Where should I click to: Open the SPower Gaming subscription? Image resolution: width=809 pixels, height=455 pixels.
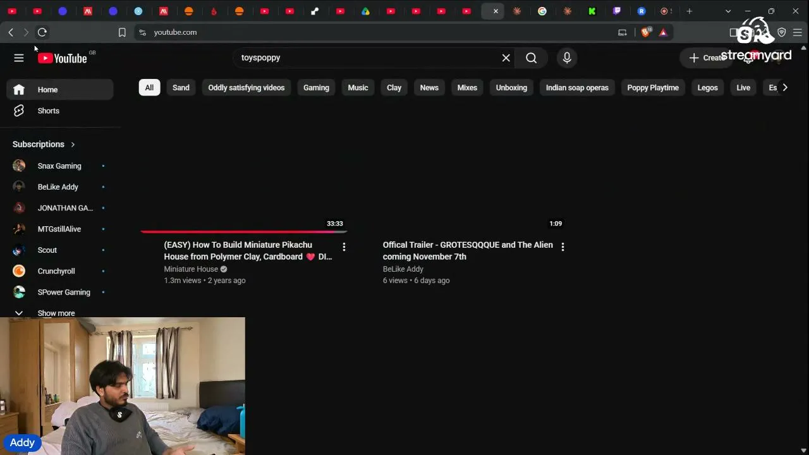(x=60, y=292)
